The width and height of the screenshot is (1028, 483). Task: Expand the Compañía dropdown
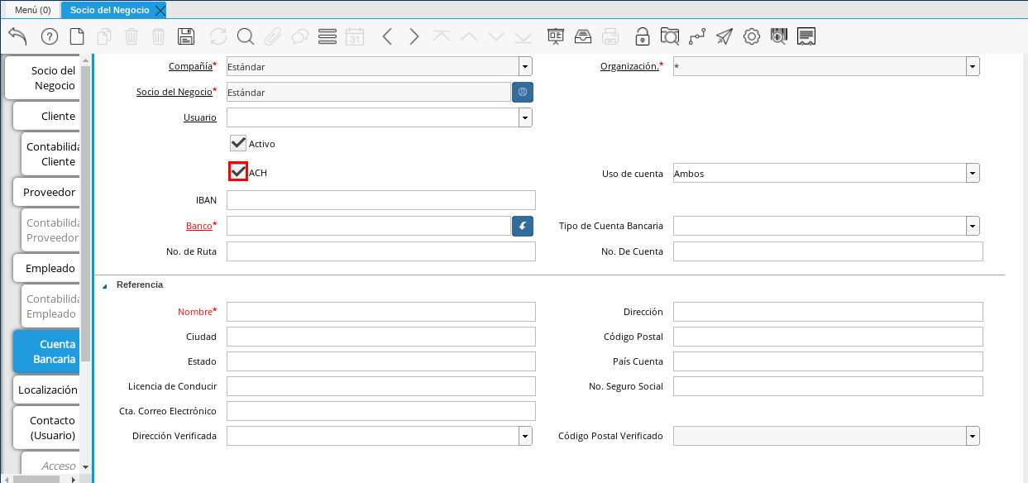click(525, 67)
